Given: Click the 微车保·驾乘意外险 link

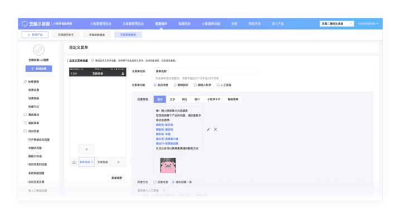Looking at the screenshot, I should point(167,139).
